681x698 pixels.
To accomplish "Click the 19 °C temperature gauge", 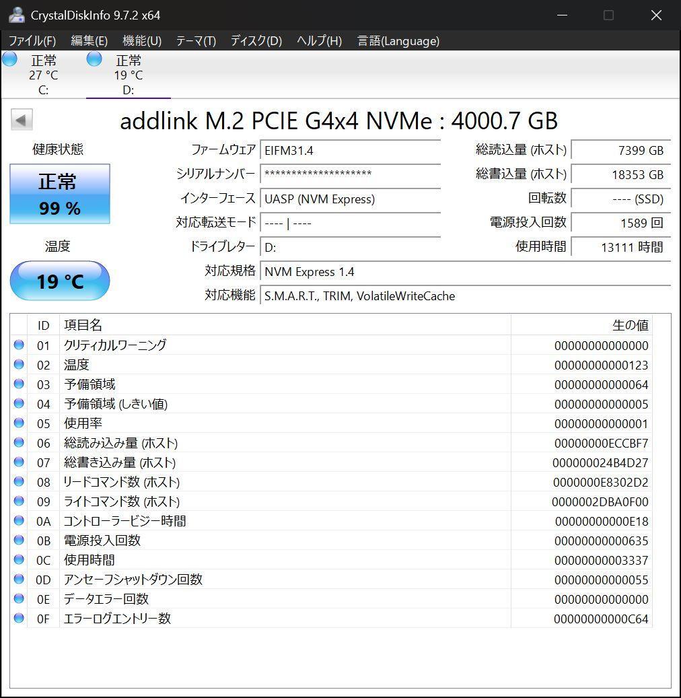I will [x=59, y=281].
